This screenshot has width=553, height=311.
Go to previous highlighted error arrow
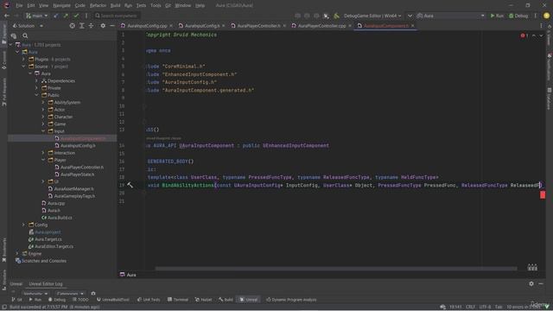534,35
